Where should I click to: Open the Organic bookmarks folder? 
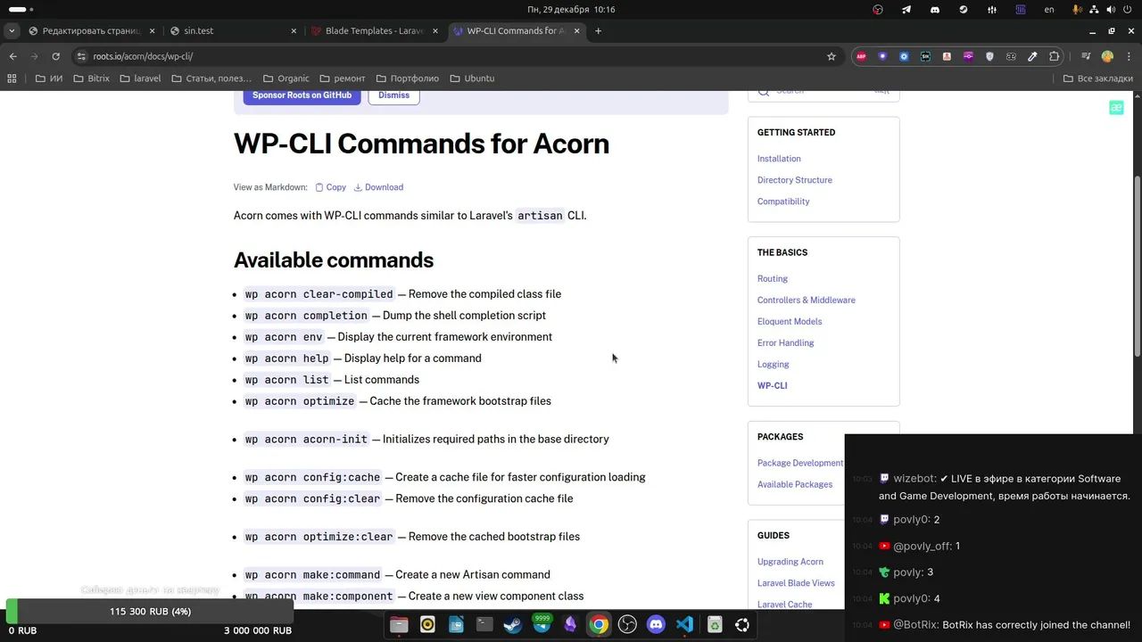click(285, 78)
